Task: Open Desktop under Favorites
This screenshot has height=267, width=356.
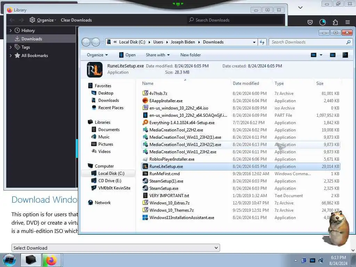Action: [x=106, y=93]
